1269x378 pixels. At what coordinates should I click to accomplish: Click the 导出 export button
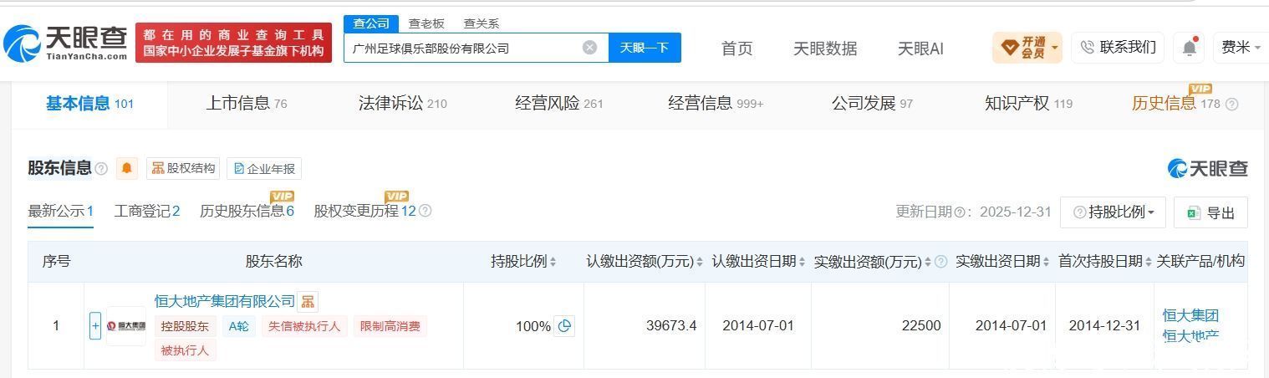point(1210,212)
